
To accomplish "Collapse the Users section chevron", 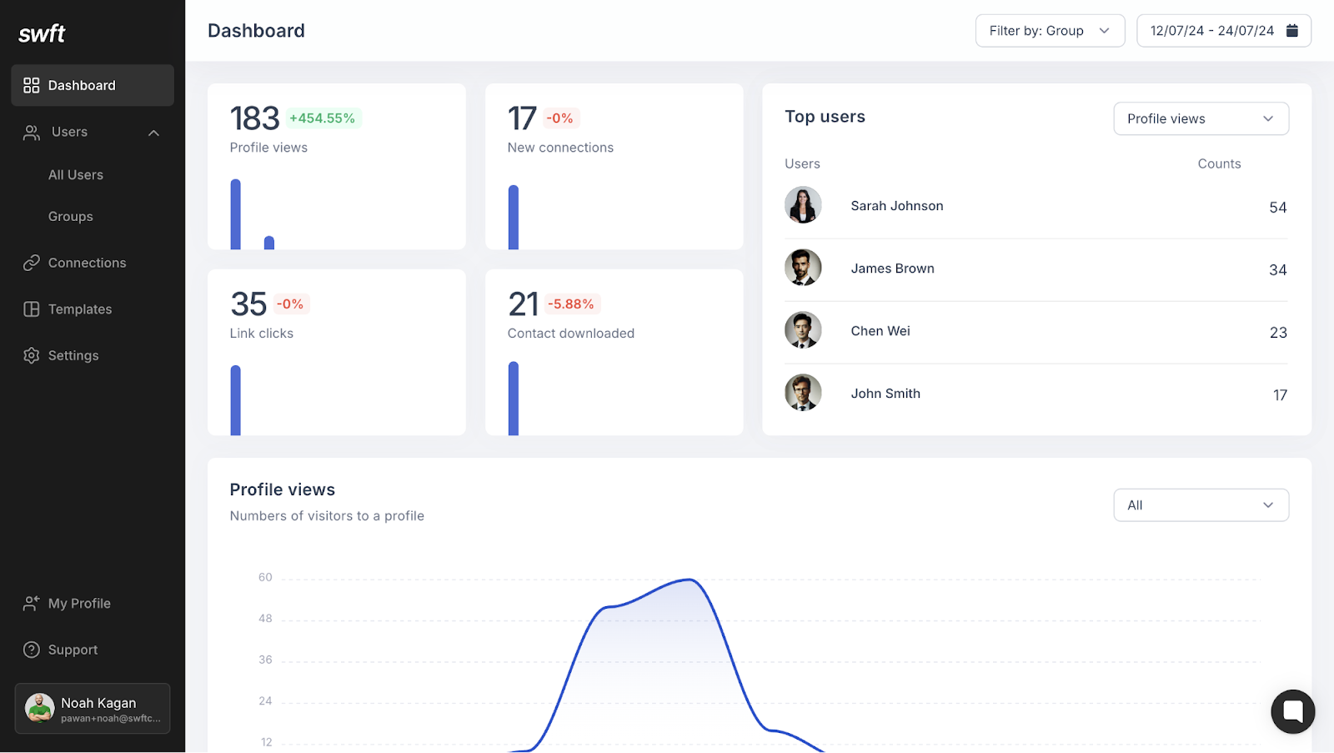I will pyautogui.click(x=153, y=132).
